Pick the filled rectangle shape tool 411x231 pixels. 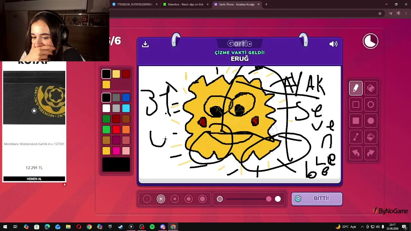pyautogui.click(x=356, y=121)
